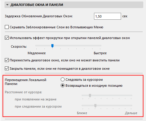Click the Задержка Обновления Диалоговых Окон label

point(39,16)
